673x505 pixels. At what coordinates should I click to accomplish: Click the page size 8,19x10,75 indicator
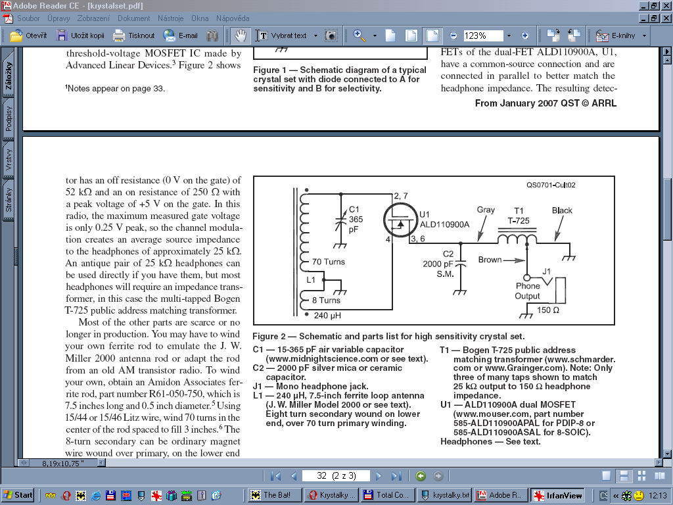point(63,464)
